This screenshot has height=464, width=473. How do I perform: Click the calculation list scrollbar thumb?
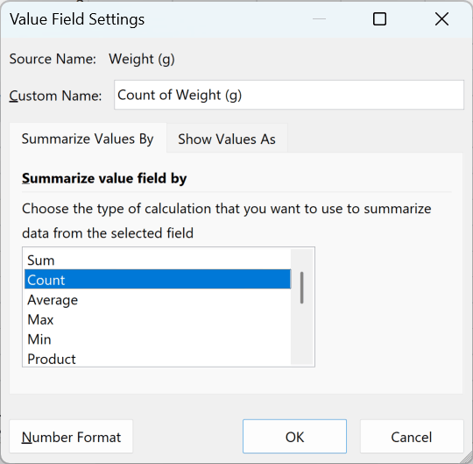pos(301,288)
